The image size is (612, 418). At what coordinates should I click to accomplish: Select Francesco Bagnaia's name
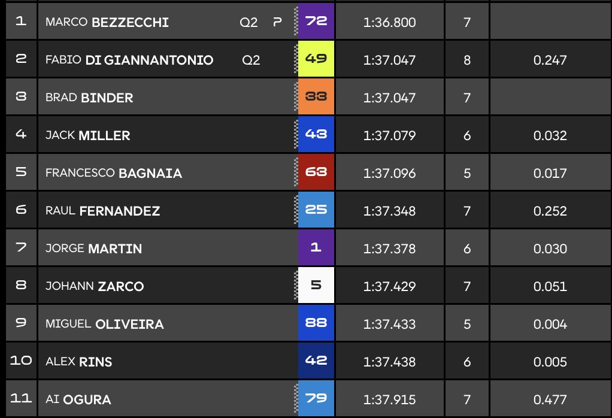(x=114, y=173)
